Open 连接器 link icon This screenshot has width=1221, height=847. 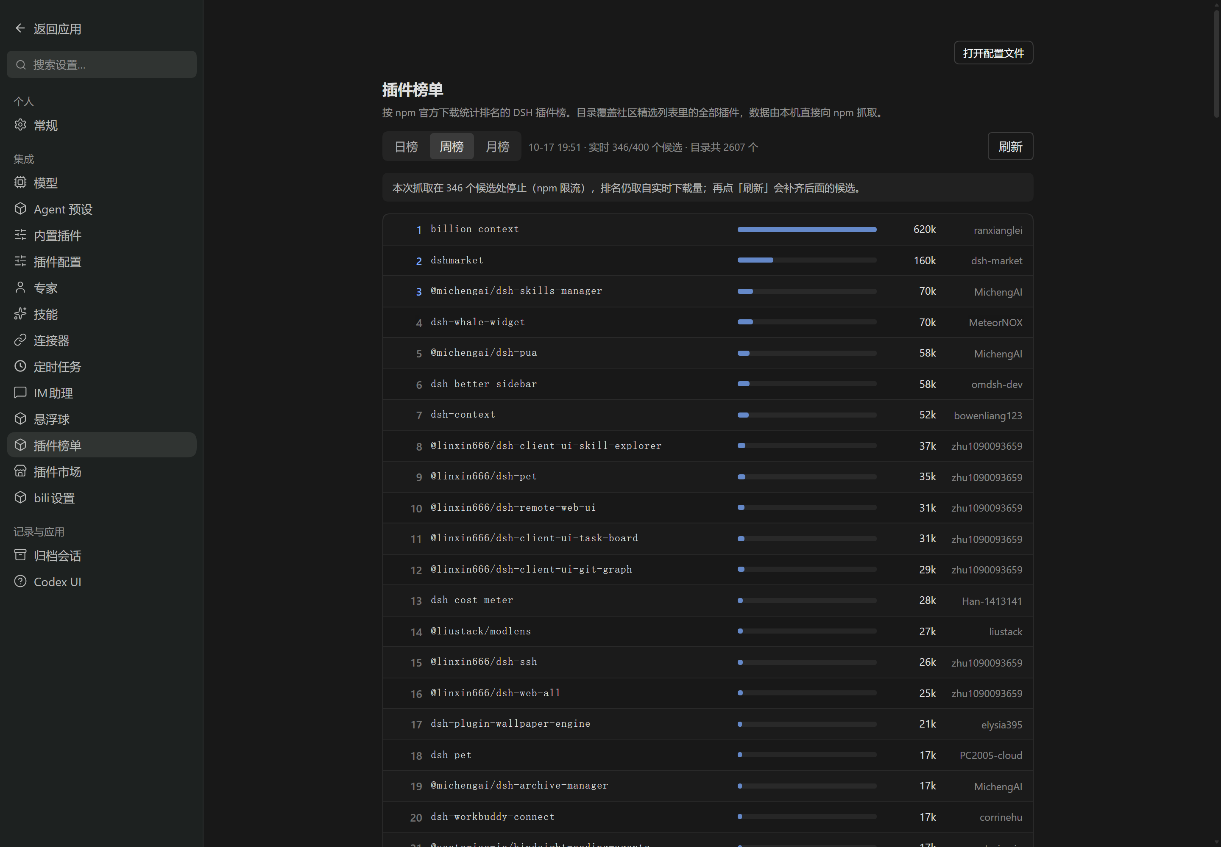click(20, 340)
